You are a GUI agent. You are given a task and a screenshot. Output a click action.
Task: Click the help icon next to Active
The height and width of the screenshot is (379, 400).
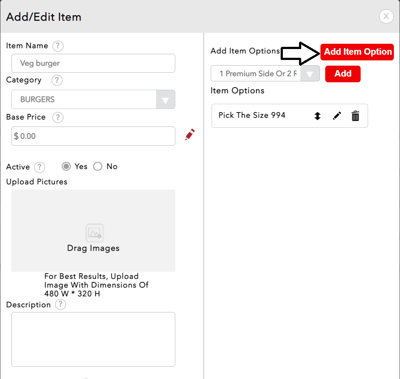click(39, 167)
